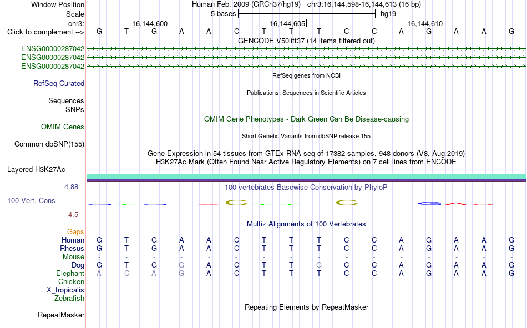Click the faded C in Elephant row
527x328 pixels.
pyautogui.click(x=126, y=273)
